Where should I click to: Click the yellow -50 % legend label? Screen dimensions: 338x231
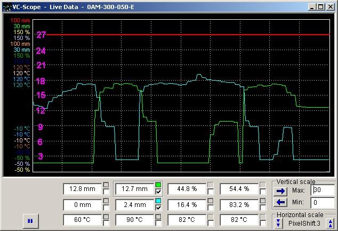coord(22,170)
